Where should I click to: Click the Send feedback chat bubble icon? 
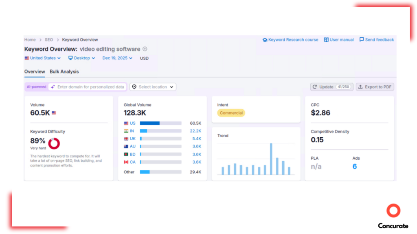pos(362,40)
